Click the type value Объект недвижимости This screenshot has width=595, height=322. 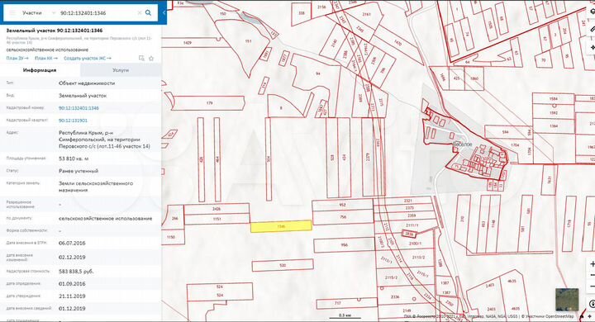pyautogui.click(x=87, y=83)
